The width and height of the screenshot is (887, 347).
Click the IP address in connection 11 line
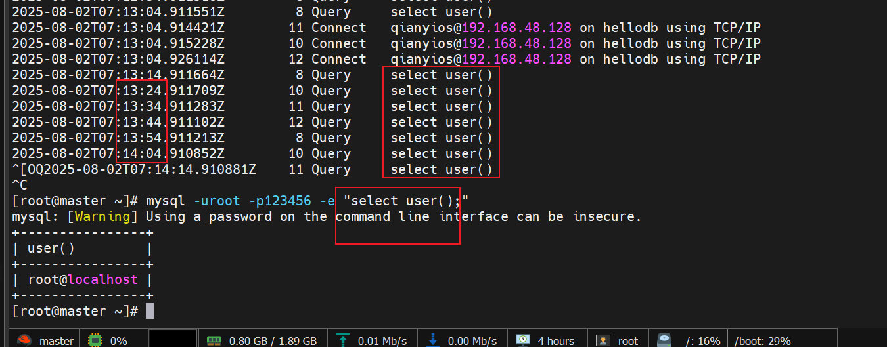[516, 28]
